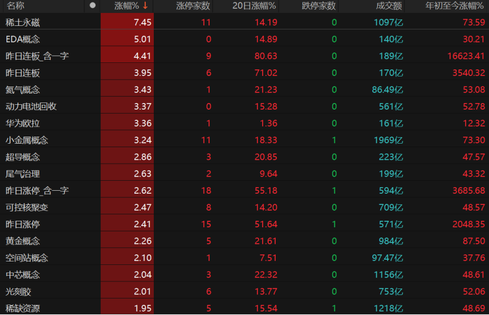Click the 16623.41 year-to-date value
489x315 pixels.
(x=466, y=56)
